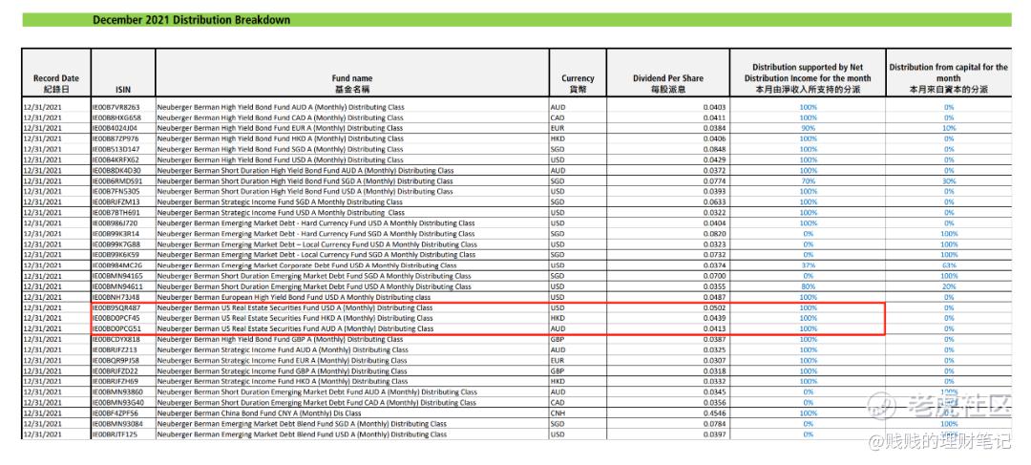Screen dimensions: 1031x465
Task: Select US Real Estate Securities Fund USD A name
Action: (295, 307)
